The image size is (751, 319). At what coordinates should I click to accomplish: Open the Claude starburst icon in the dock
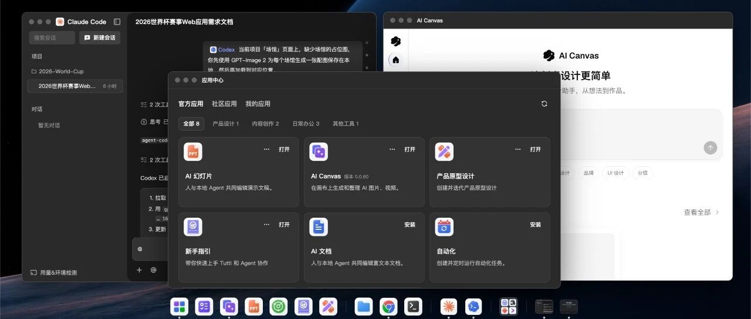point(449,306)
